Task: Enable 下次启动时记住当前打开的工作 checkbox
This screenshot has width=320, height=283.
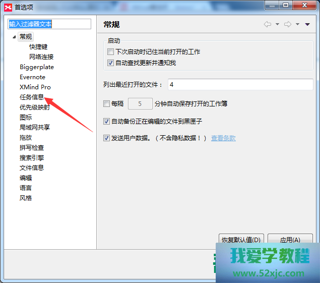Action: pos(111,52)
